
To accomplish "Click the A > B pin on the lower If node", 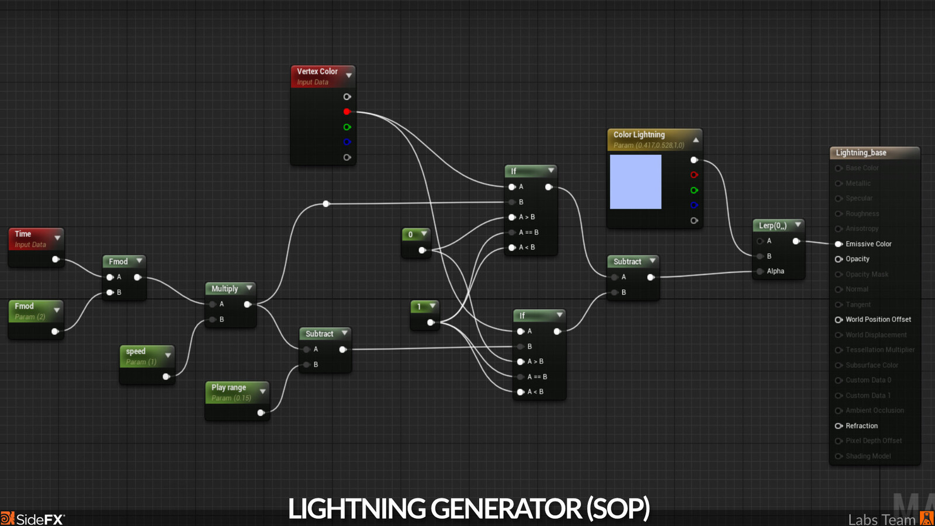I will 520,361.
